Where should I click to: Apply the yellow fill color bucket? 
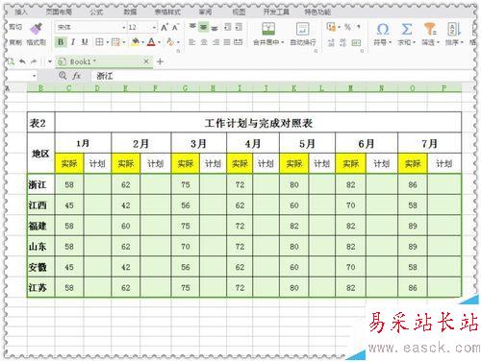point(135,42)
